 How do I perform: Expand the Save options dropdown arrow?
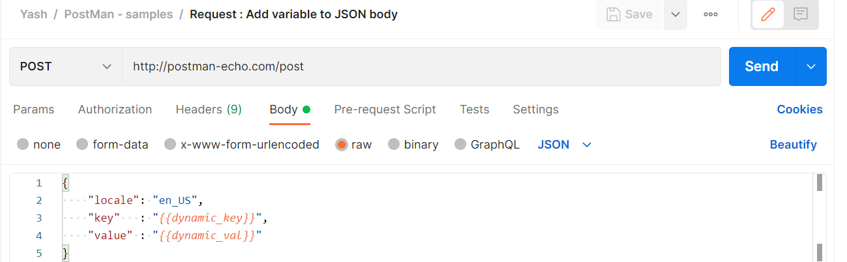point(676,14)
